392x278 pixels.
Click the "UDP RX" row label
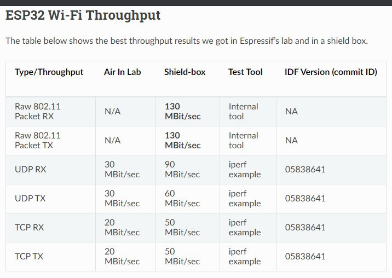(30, 169)
